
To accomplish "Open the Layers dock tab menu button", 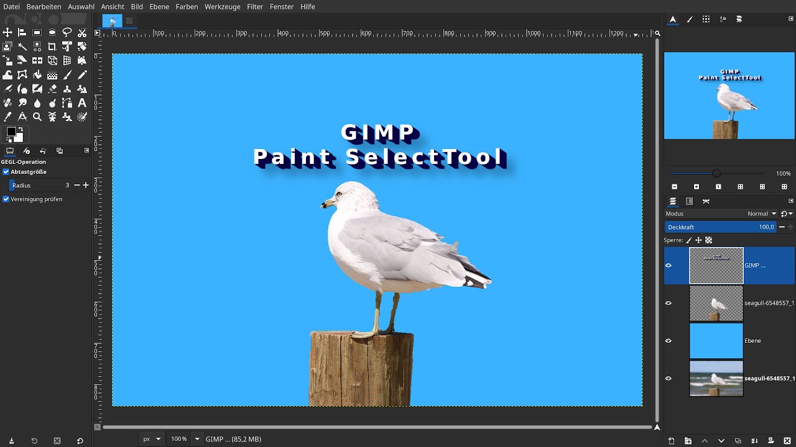I will tap(791, 201).
